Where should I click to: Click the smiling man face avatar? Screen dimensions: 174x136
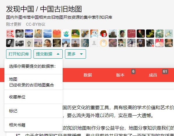click(48, 43)
